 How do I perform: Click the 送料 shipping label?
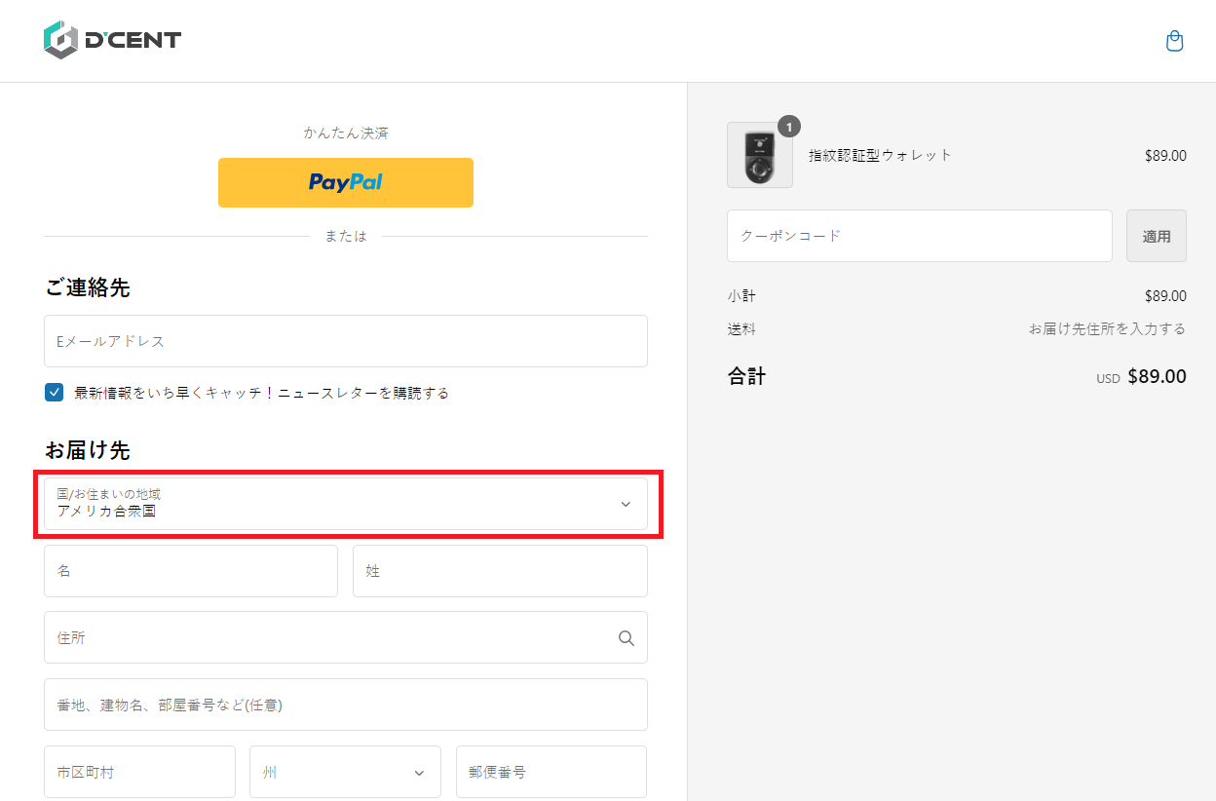tap(741, 328)
